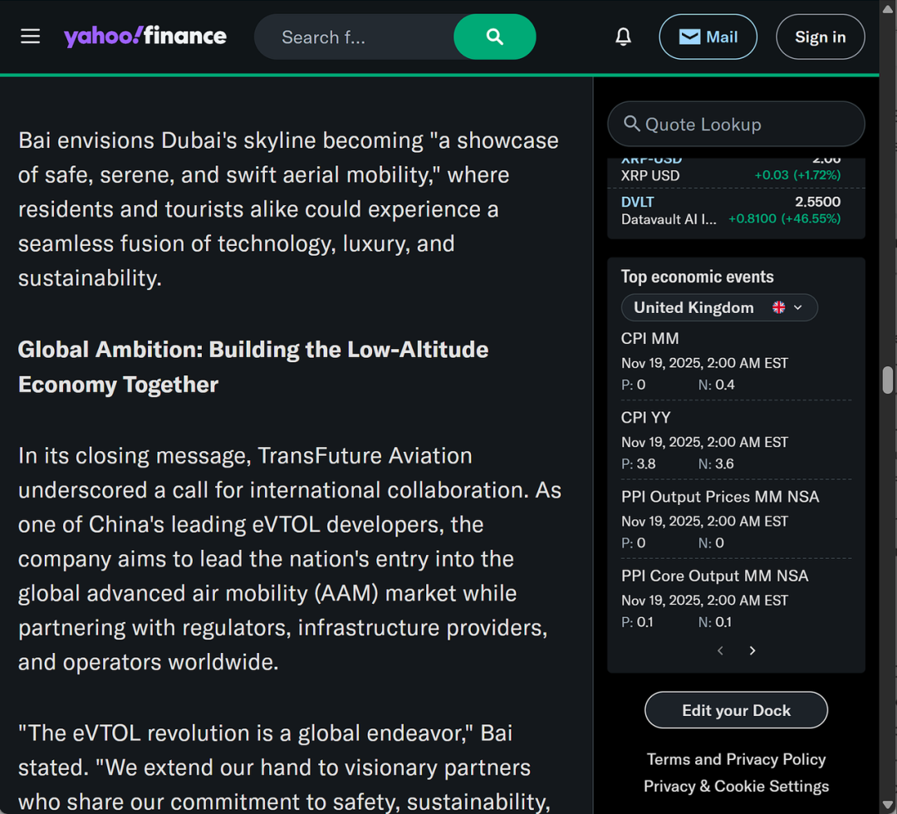Open the XRP USD quote row
Image resolution: width=897 pixels, height=814 pixels.
click(x=731, y=170)
